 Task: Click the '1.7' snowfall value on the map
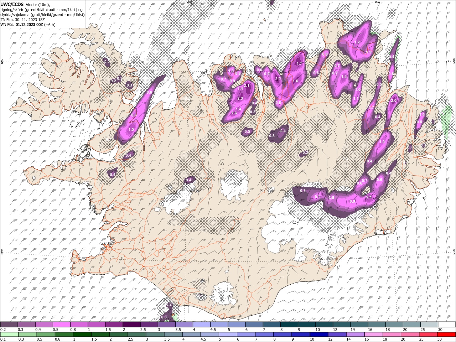coord(299,63)
